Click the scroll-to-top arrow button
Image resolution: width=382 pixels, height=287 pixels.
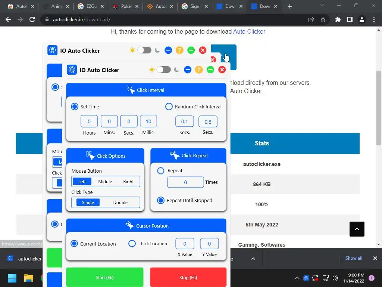point(357,229)
